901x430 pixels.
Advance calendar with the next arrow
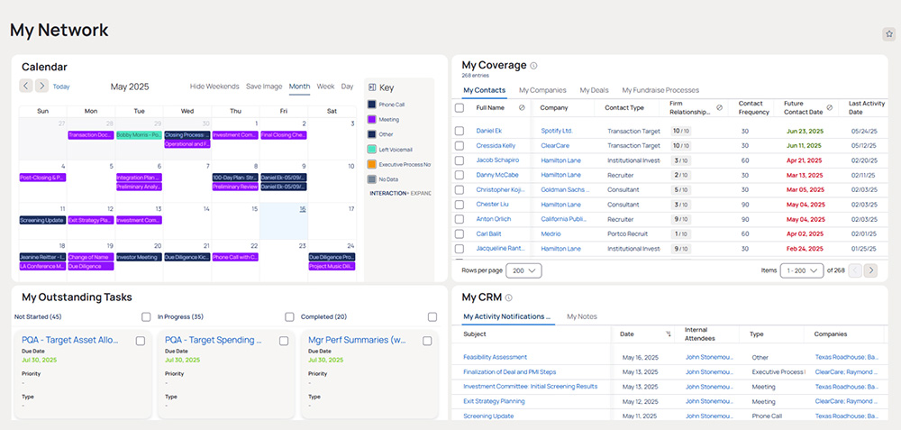pos(41,87)
